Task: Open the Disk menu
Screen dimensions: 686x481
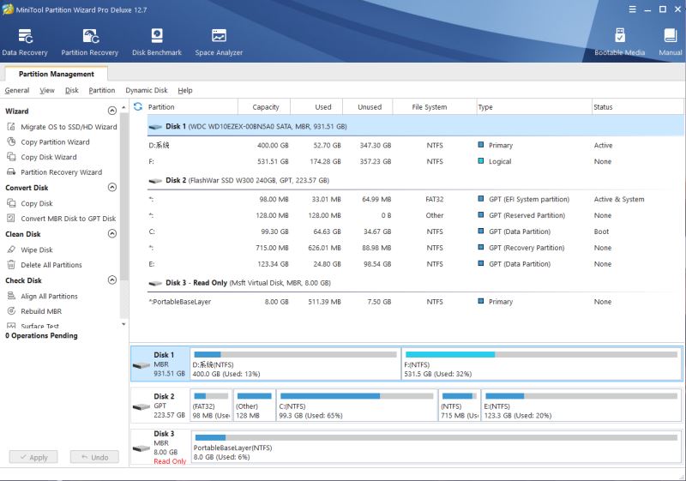Action: (72, 91)
